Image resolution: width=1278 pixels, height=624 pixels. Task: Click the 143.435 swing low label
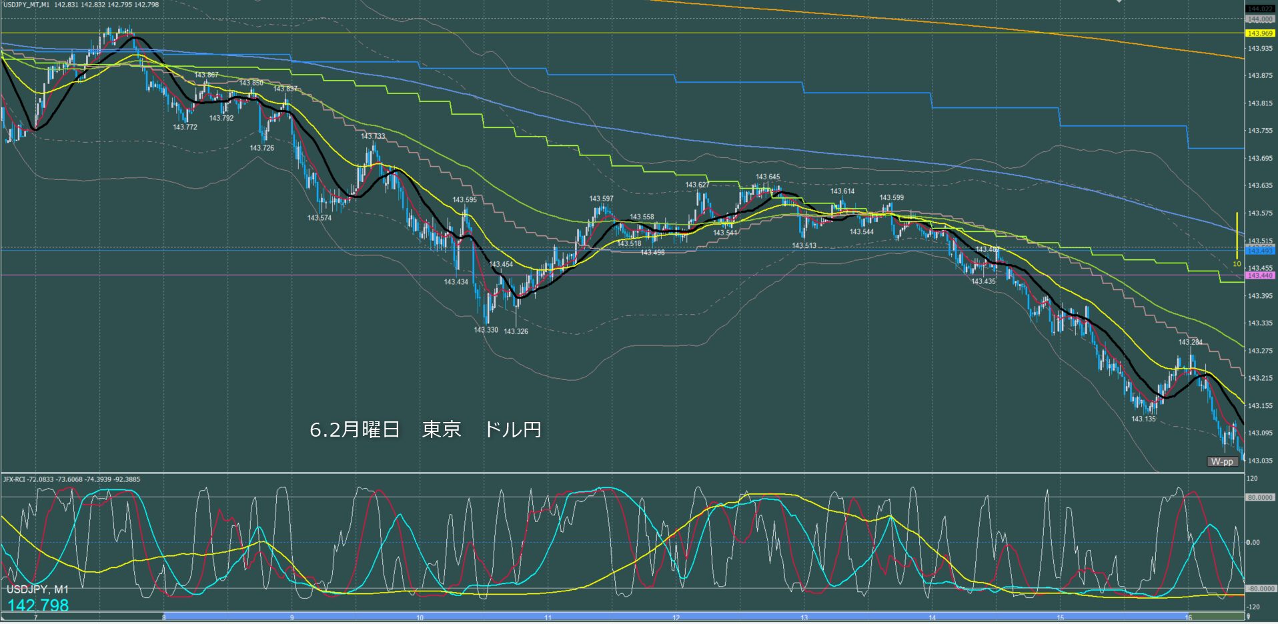click(x=983, y=281)
